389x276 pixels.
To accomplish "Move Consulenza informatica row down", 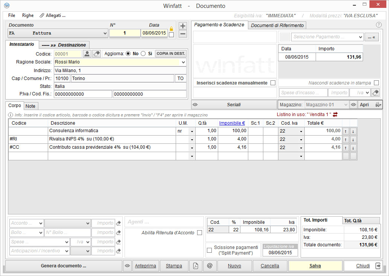I will click(353, 131).
